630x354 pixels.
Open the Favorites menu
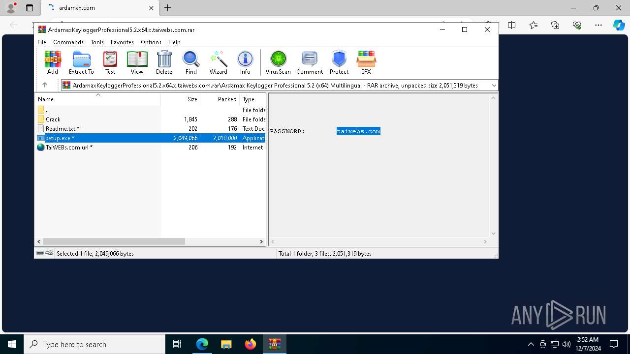[x=122, y=42]
